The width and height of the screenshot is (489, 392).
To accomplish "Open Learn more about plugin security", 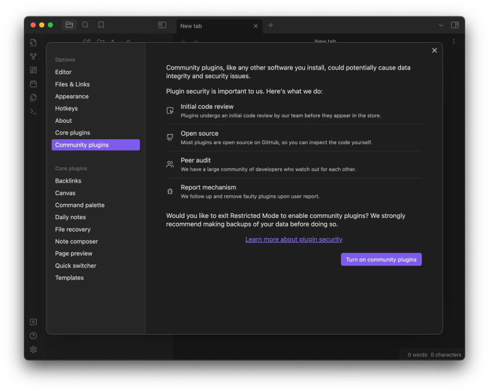I will 293,239.
